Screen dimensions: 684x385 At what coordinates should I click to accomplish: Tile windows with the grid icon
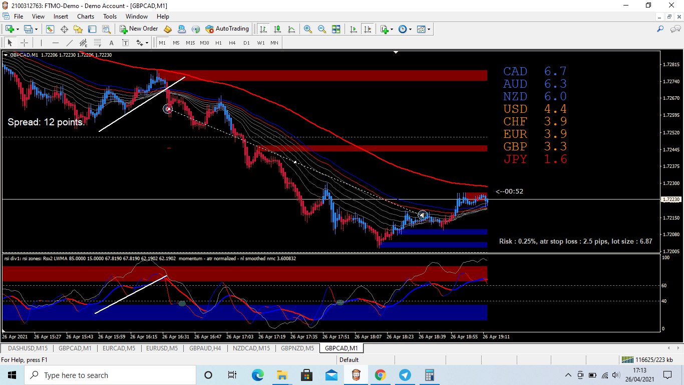(x=336, y=29)
